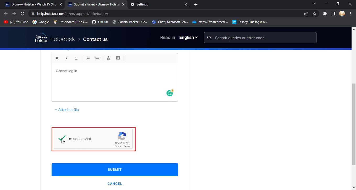This screenshot has width=356, height=190.
Task: Click the Disney+ Hotstar logo
Action: (41, 38)
